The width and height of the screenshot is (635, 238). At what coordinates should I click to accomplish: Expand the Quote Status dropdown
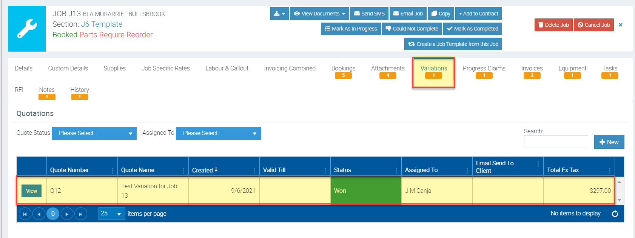(x=94, y=133)
